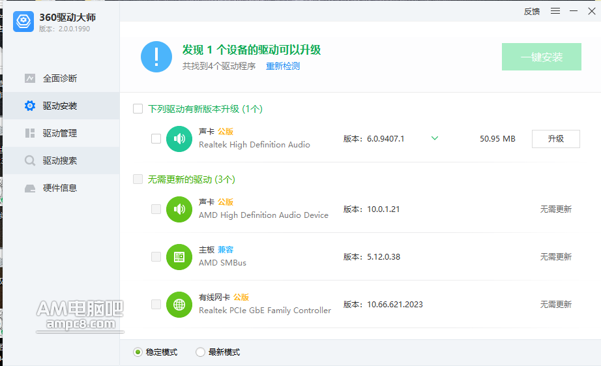Open 全面诊断 full diagnosis icon
Viewport: 601px width, 366px height.
pos(30,78)
